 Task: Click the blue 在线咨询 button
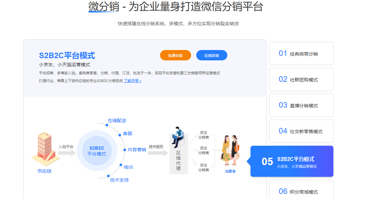tap(211, 55)
